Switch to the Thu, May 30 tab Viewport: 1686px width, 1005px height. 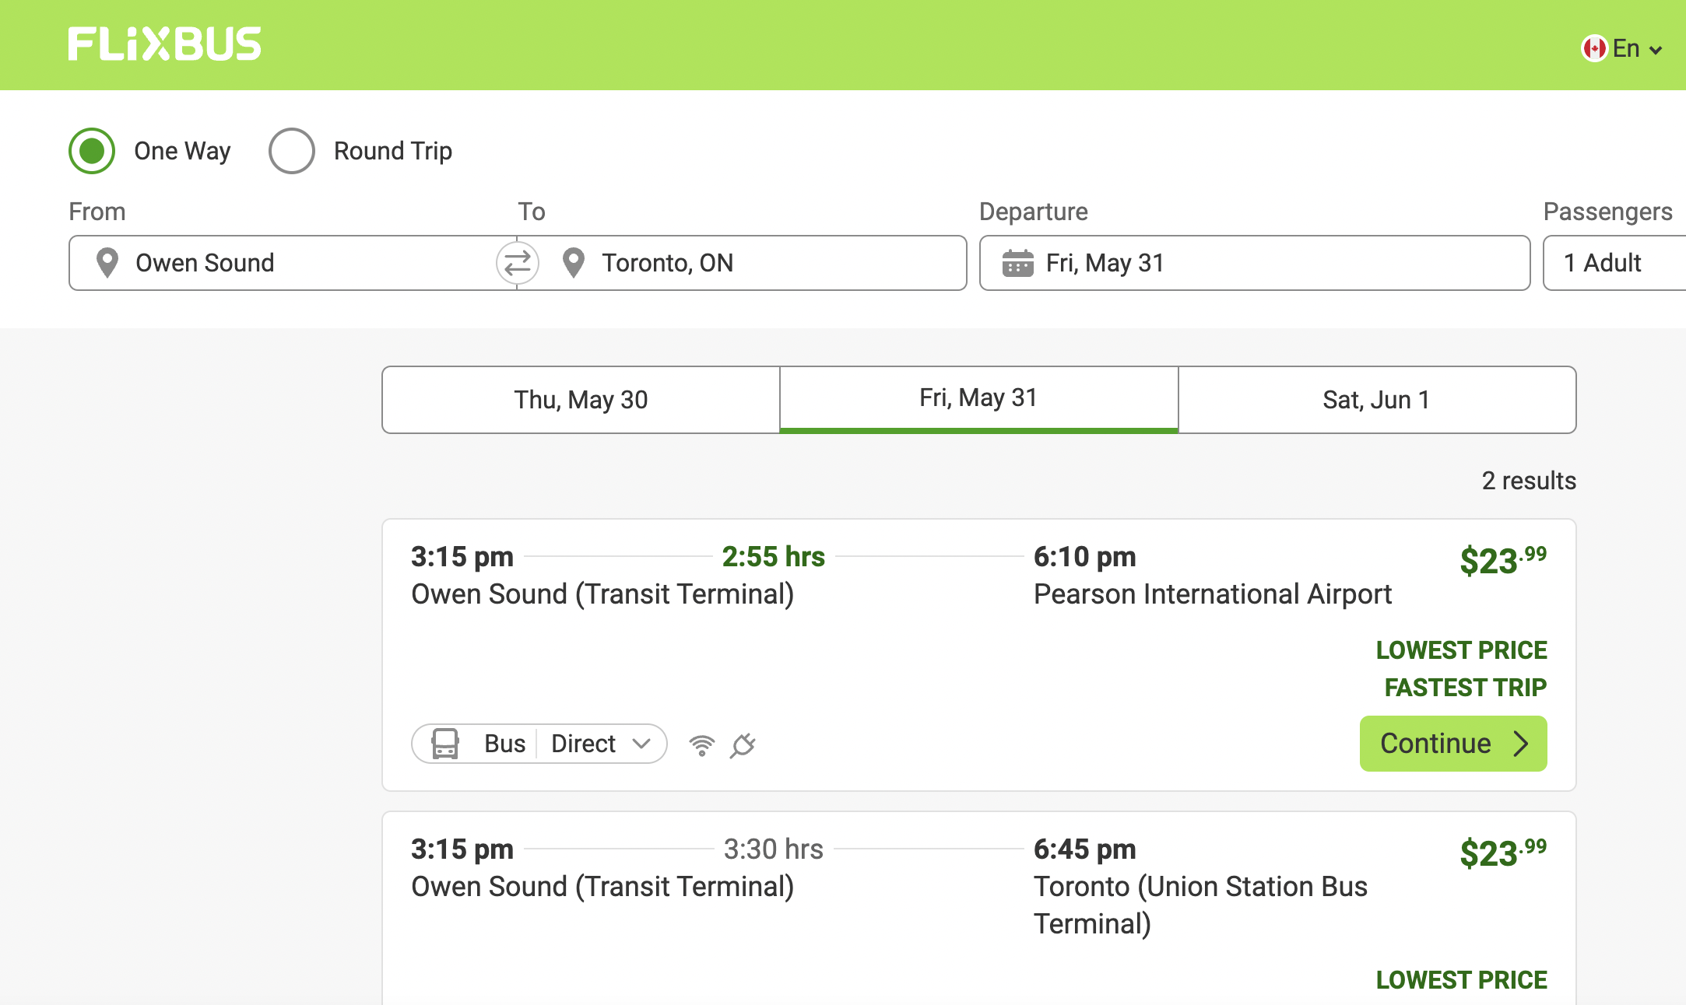click(580, 399)
